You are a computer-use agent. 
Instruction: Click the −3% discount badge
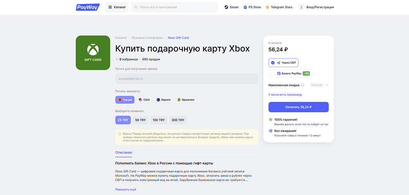tap(306, 73)
